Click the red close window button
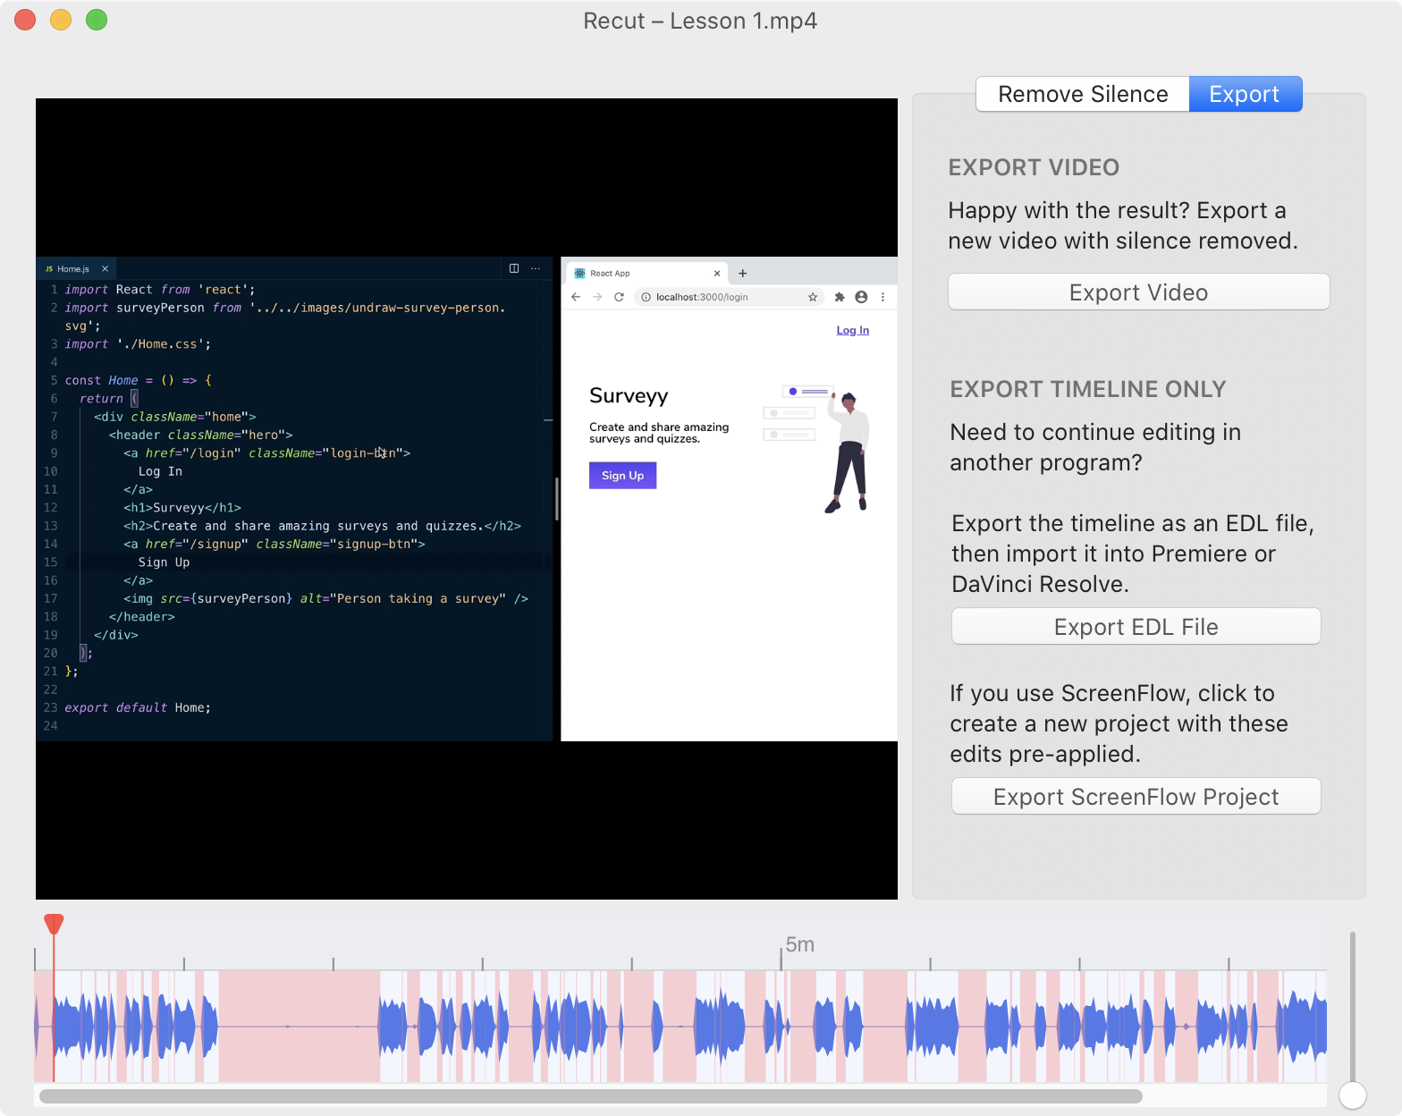This screenshot has width=1402, height=1116. (25, 20)
